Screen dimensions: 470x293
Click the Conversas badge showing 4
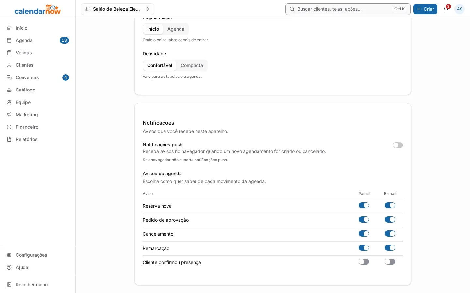point(66,77)
